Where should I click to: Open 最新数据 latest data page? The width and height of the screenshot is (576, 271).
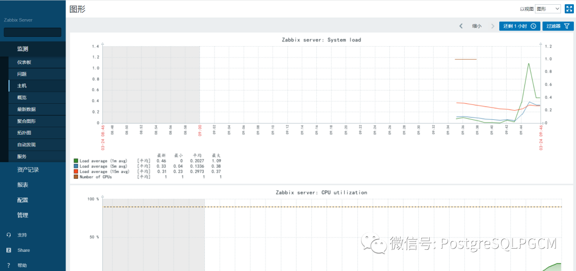pyautogui.click(x=37, y=109)
